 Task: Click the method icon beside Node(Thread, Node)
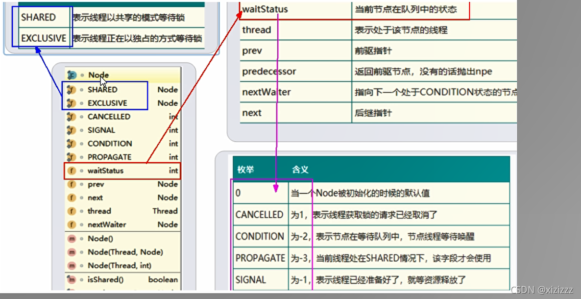click(71, 252)
